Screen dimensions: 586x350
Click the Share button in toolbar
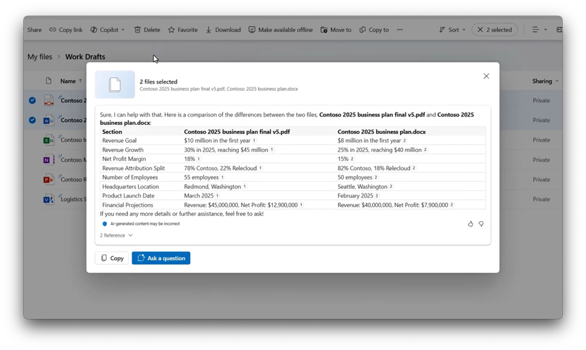point(33,30)
